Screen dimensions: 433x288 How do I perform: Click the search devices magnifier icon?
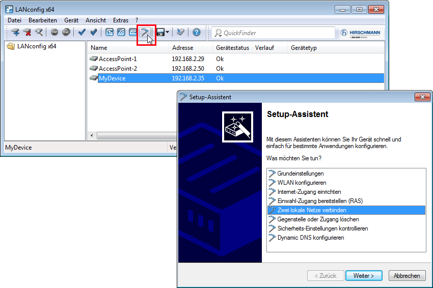(x=39, y=33)
